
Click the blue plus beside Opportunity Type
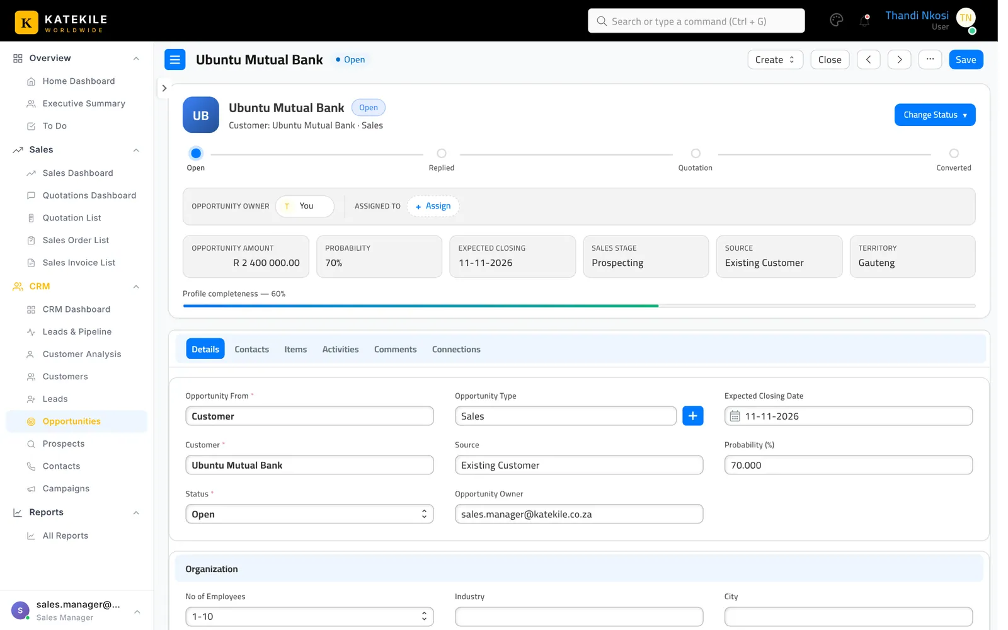(x=692, y=416)
